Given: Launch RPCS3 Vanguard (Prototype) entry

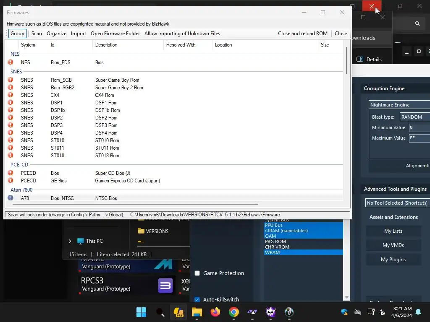Looking at the screenshot, I should click(x=127, y=285).
